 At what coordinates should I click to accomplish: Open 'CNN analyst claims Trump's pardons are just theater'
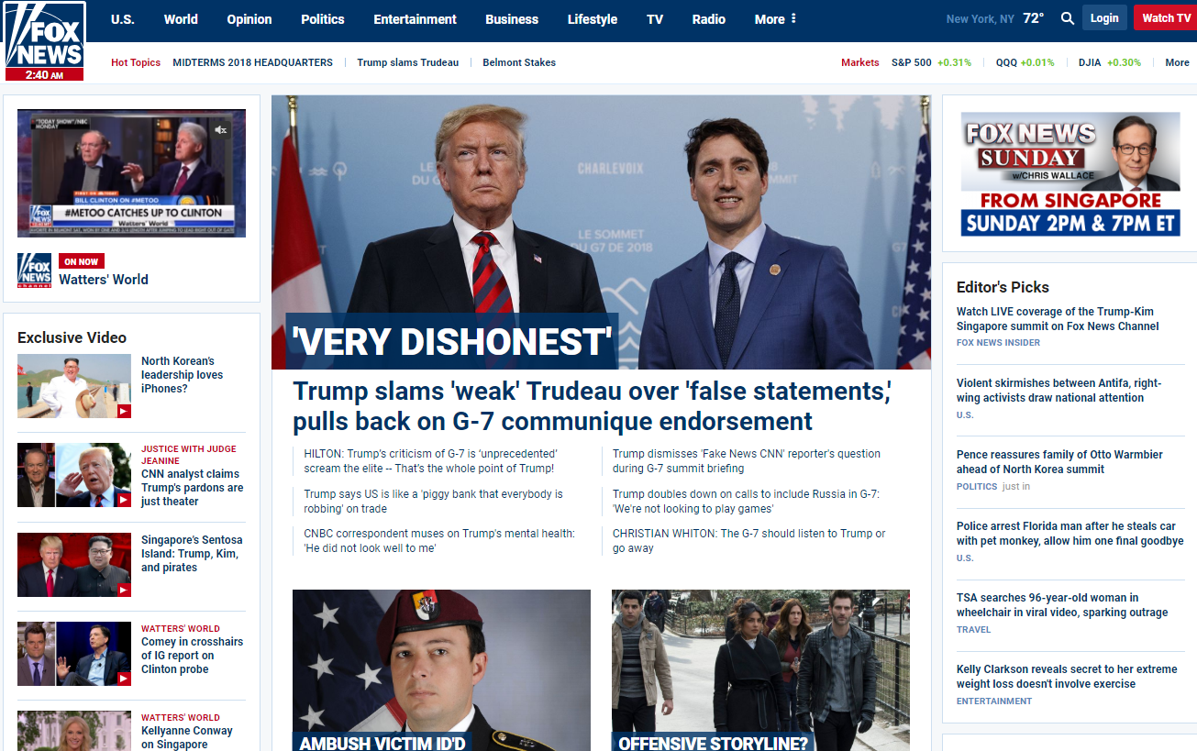tap(193, 488)
